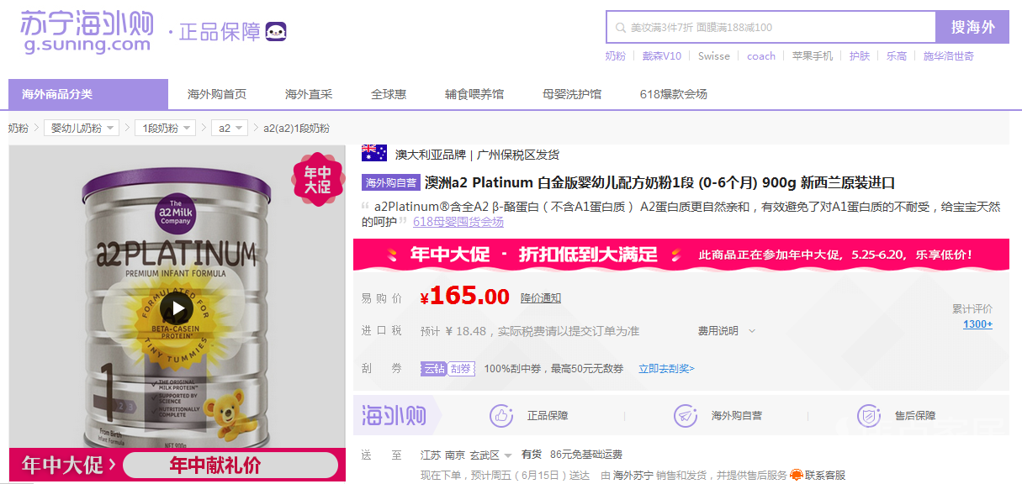This screenshot has height=484, width=1022.
Task: Click the Australian flag icon
Action: coord(374,154)
